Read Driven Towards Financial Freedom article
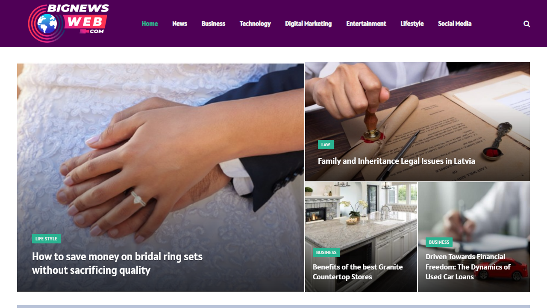Viewport: 547px width, 308px height. pyautogui.click(x=468, y=267)
